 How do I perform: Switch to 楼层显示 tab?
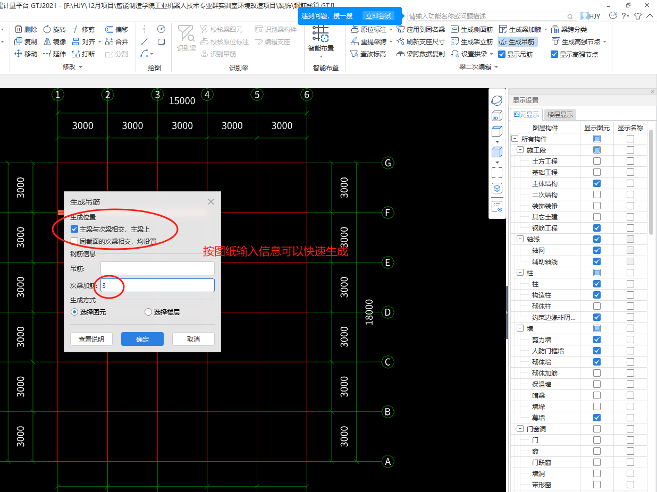pos(560,114)
